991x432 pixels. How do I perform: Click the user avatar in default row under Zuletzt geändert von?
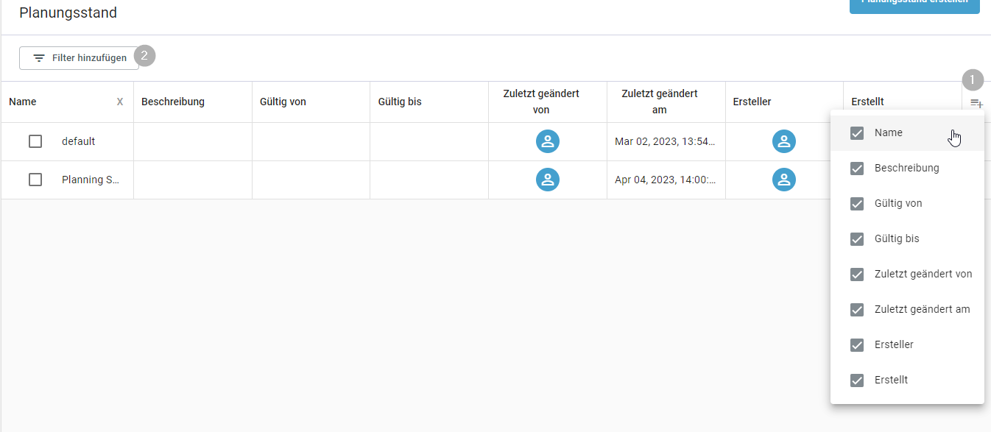pos(548,141)
